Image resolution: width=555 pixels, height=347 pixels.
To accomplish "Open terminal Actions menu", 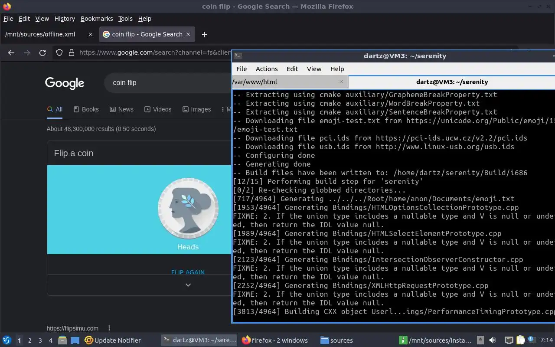I will click(x=267, y=69).
